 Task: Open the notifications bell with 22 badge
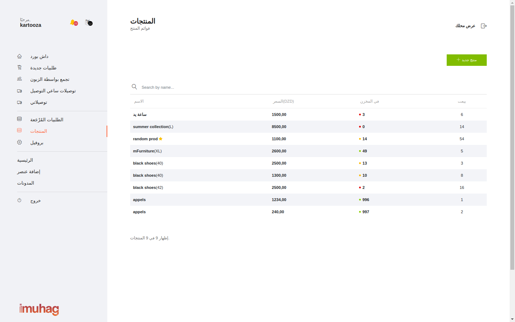(73, 23)
